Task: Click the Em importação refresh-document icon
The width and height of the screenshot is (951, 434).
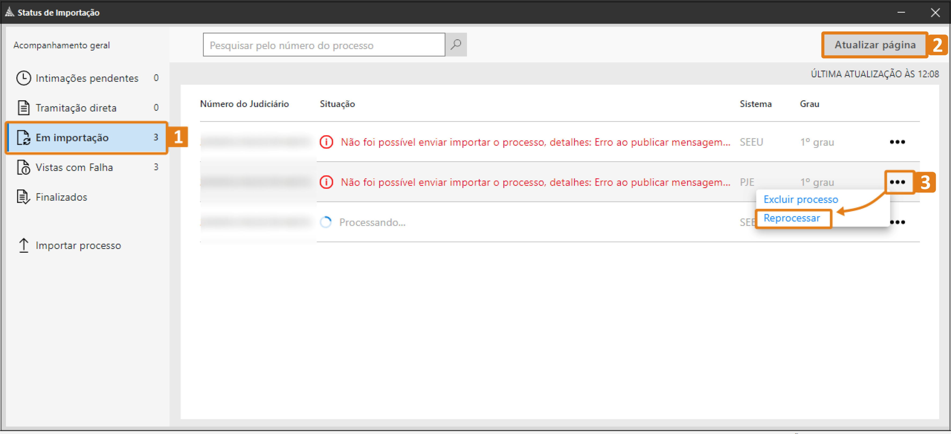Action: [x=24, y=138]
